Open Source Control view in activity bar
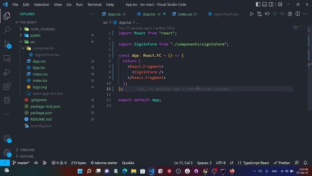312x176 pixels. 7,44
